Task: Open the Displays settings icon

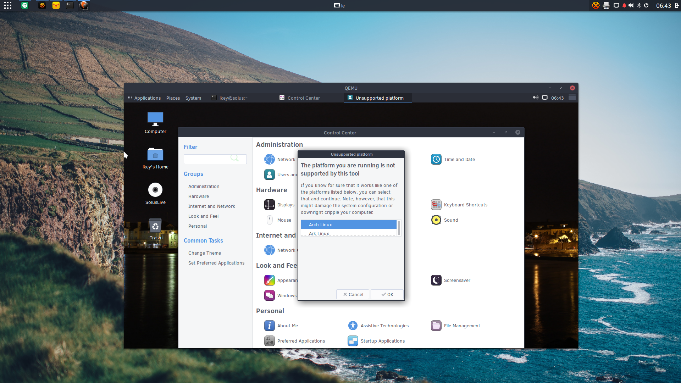Action: [x=270, y=205]
